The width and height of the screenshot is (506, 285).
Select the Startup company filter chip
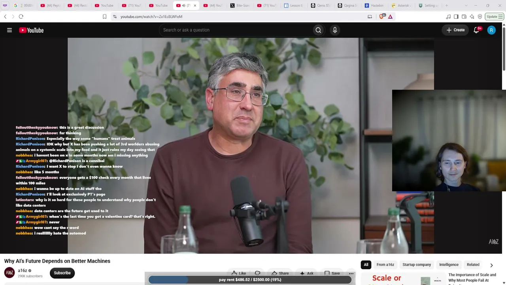click(x=417, y=264)
